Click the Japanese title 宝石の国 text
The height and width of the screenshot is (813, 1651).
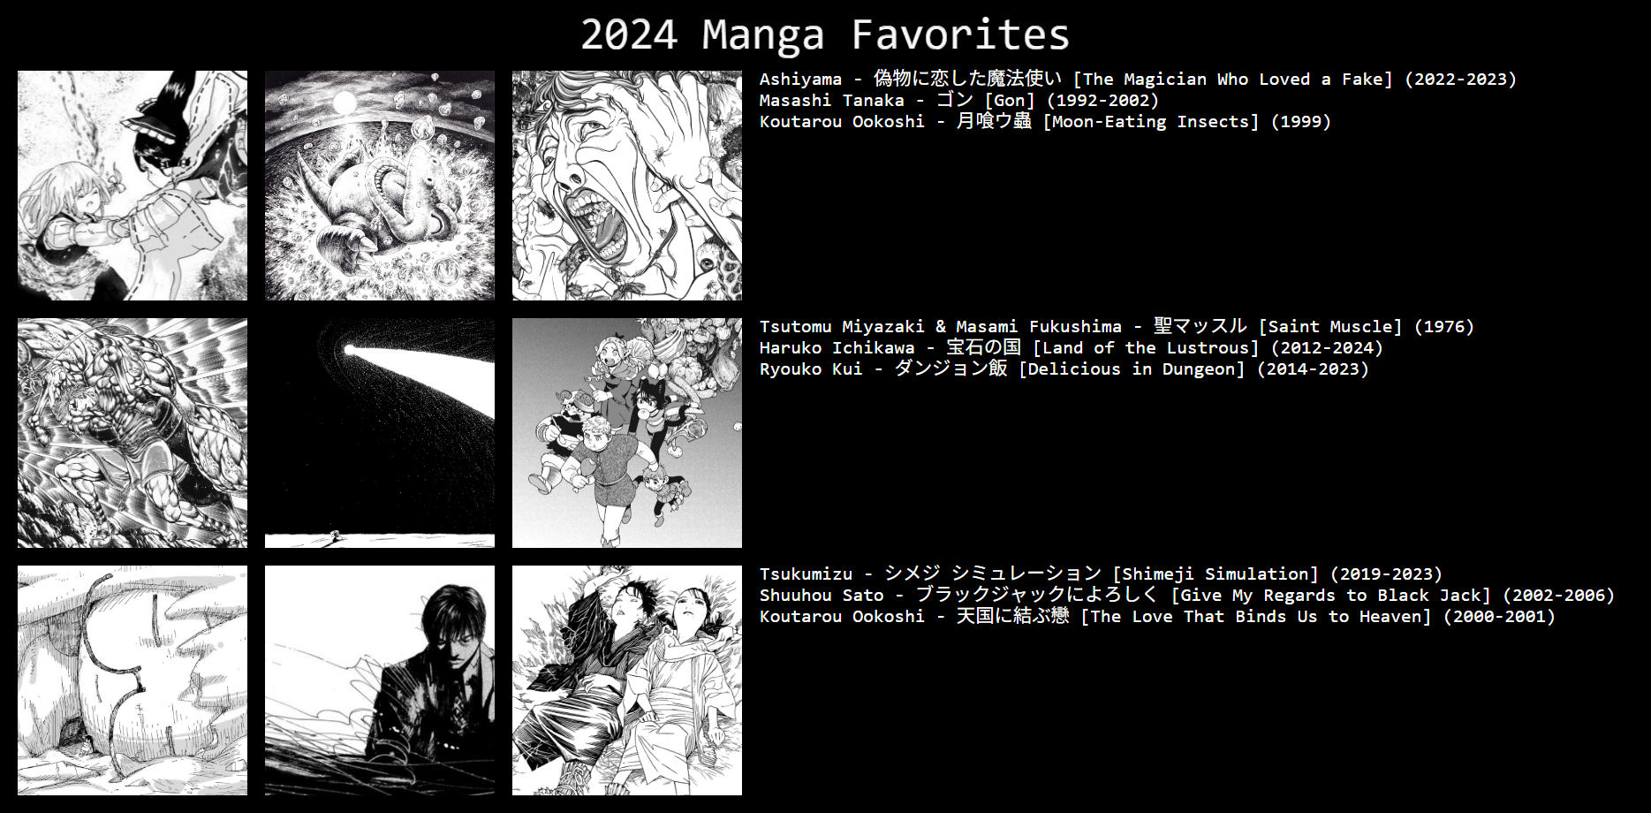tap(983, 347)
